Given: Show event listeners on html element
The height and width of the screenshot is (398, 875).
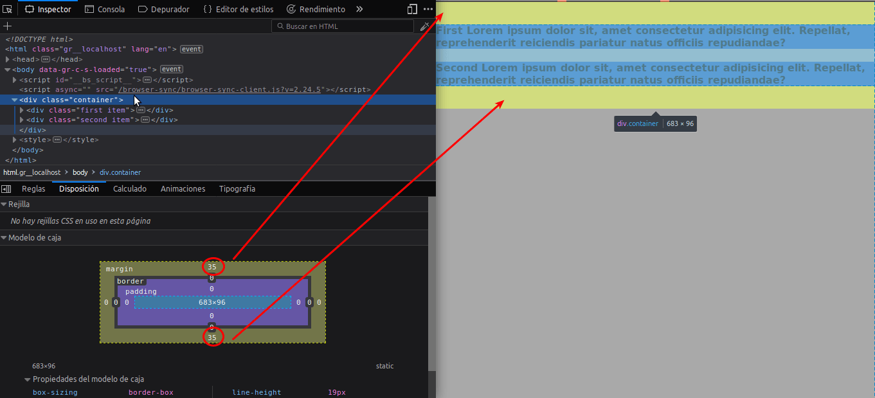Looking at the screenshot, I should coord(192,49).
